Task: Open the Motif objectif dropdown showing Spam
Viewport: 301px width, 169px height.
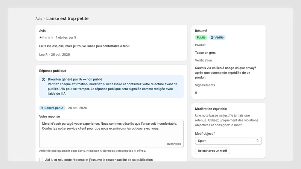Action: pyautogui.click(x=228, y=140)
